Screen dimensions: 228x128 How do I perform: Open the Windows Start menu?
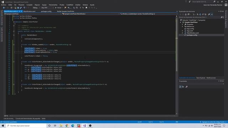pyautogui.click(x=3, y=126)
